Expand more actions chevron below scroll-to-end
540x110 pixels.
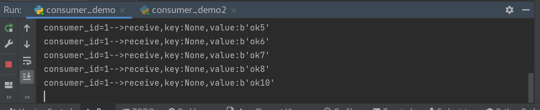coord(27,97)
